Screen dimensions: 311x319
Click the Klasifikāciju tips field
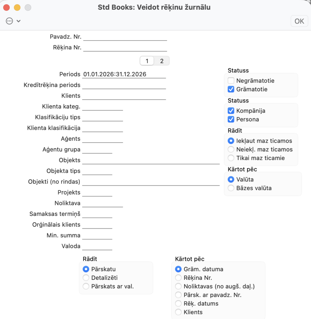coord(103,117)
